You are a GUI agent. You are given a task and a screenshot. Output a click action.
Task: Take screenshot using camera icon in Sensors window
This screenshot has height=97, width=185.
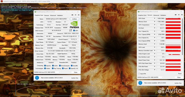pyautogui.click(x=175, y=15)
